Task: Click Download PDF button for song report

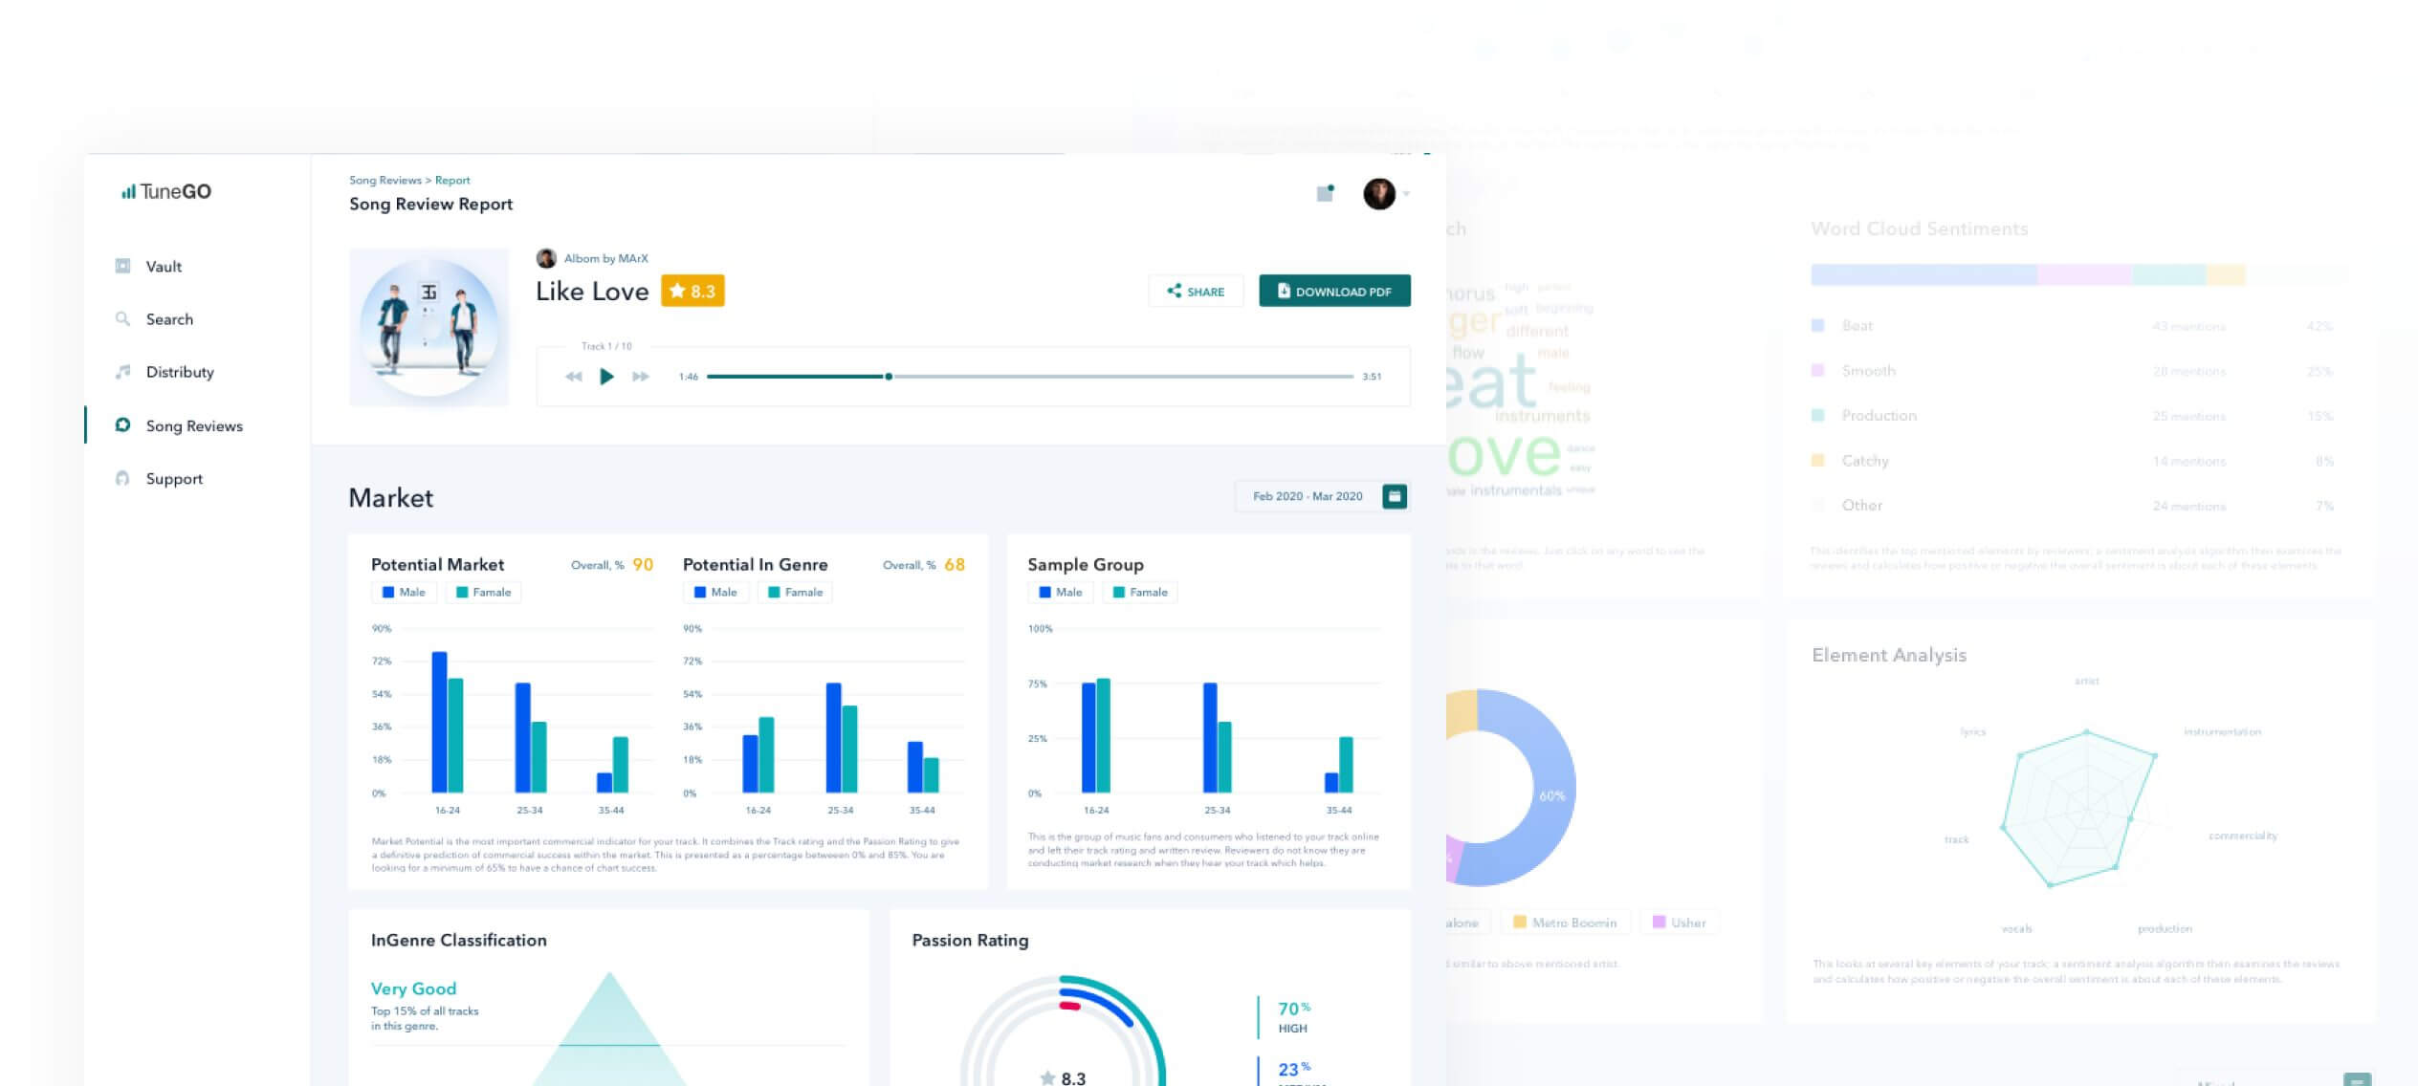Action: click(1332, 292)
